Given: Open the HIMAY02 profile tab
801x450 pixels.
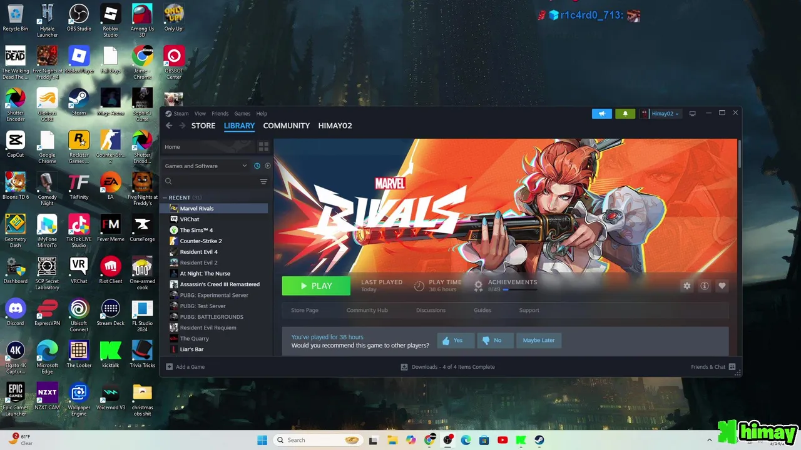Looking at the screenshot, I should point(335,126).
